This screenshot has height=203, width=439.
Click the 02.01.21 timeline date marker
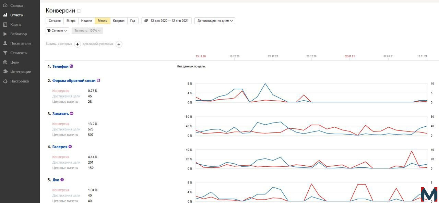(x=350, y=56)
